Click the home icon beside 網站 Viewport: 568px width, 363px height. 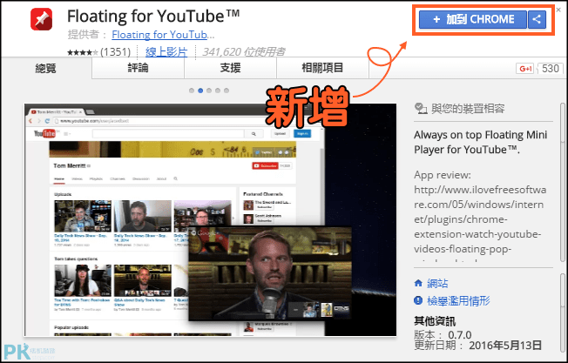(x=418, y=283)
